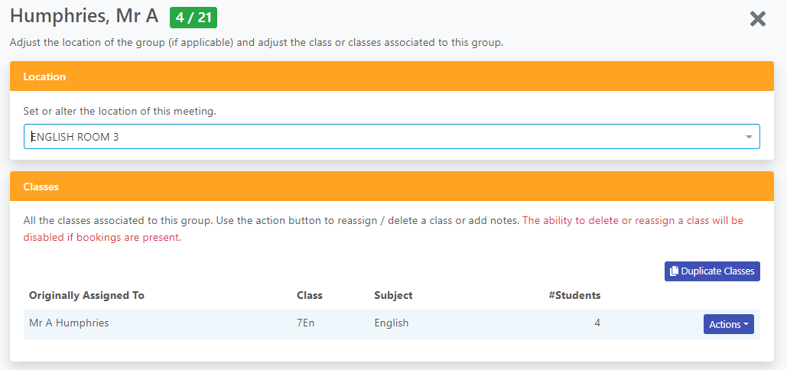The width and height of the screenshot is (787, 370).
Task: Click the Class column header
Action: [310, 295]
